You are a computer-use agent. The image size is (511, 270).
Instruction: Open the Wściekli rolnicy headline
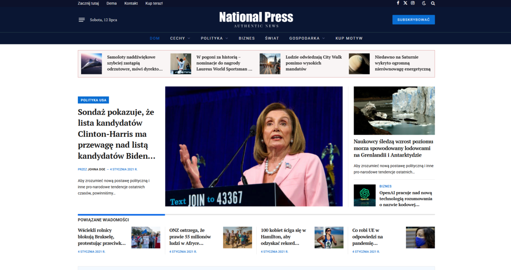pos(102,237)
